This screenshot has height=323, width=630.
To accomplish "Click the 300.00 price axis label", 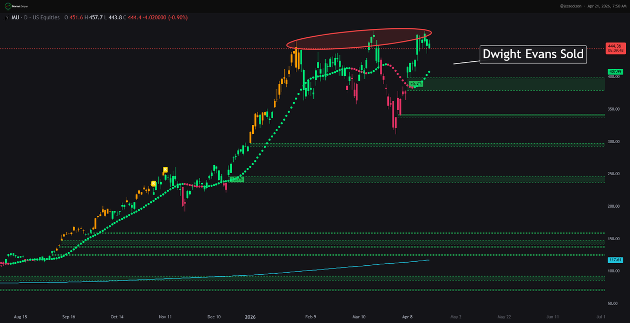I will click(615, 142).
